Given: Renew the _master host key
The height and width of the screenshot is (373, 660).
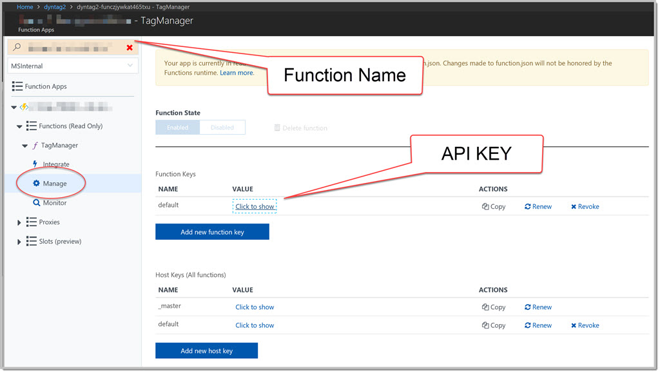Looking at the screenshot, I should 538,307.
